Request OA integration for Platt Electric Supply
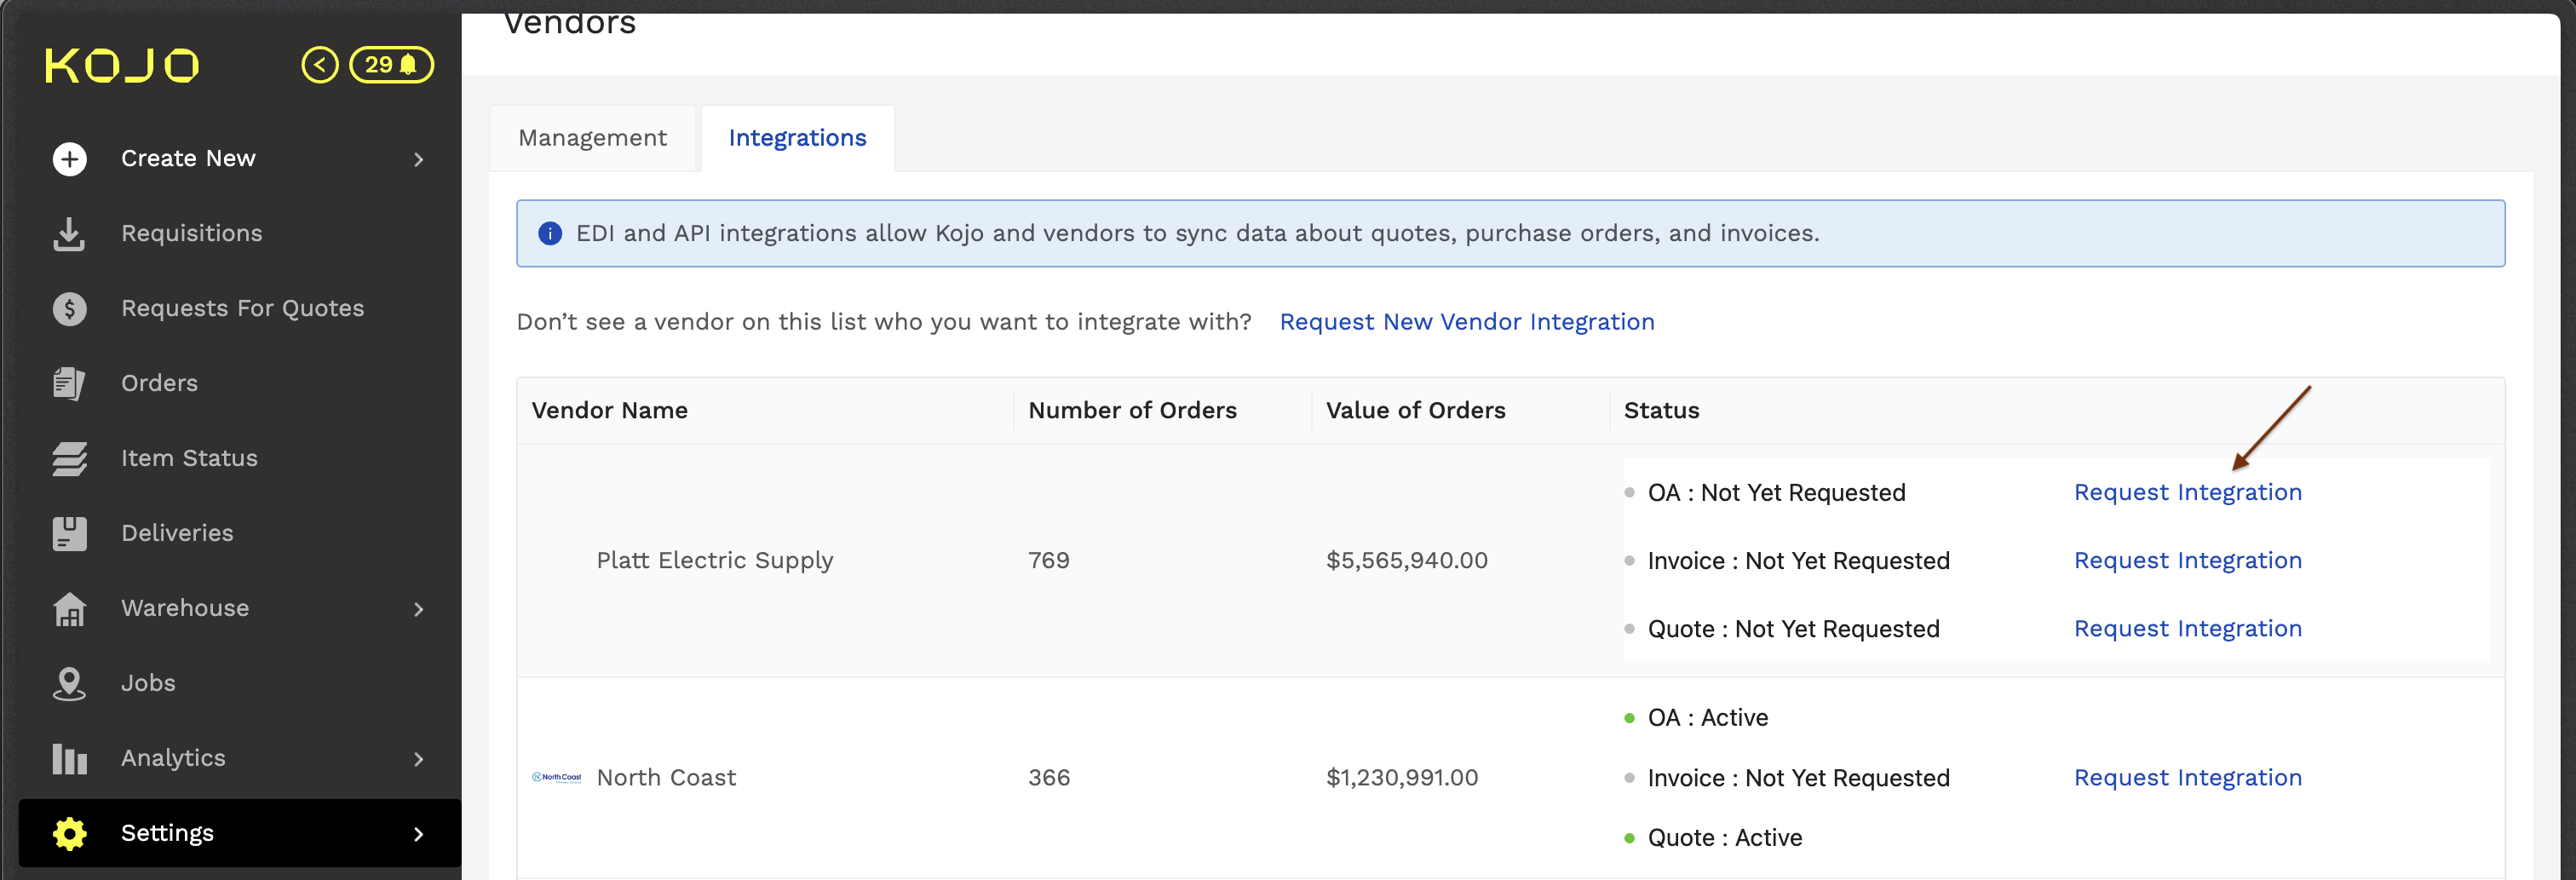This screenshot has width=2576, height=880. pyautogui.click(x=2187, y=492)
